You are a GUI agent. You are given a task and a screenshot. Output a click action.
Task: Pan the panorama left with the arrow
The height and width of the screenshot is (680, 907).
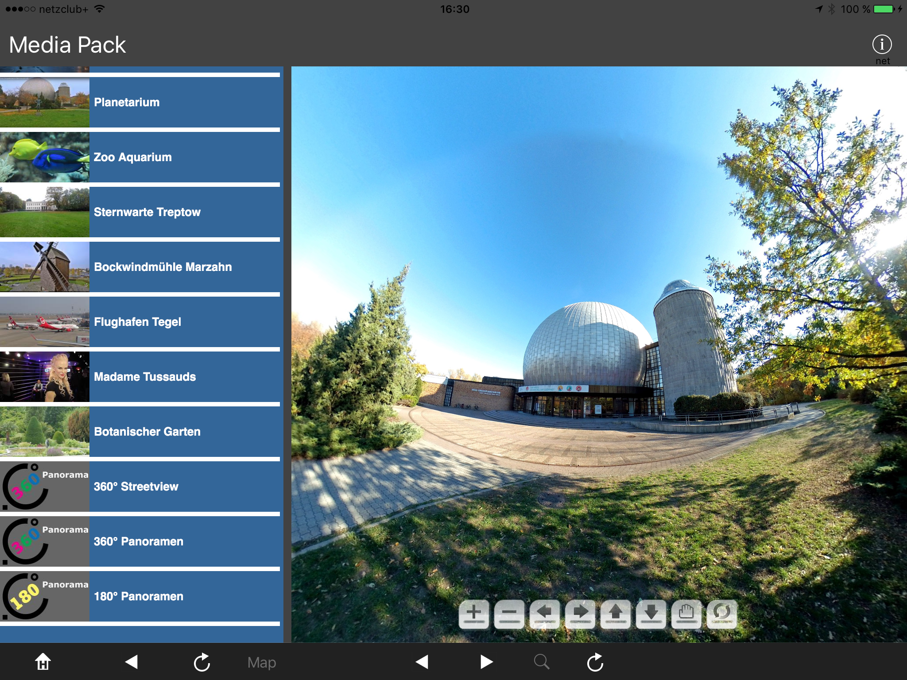(x=545, y=614)
